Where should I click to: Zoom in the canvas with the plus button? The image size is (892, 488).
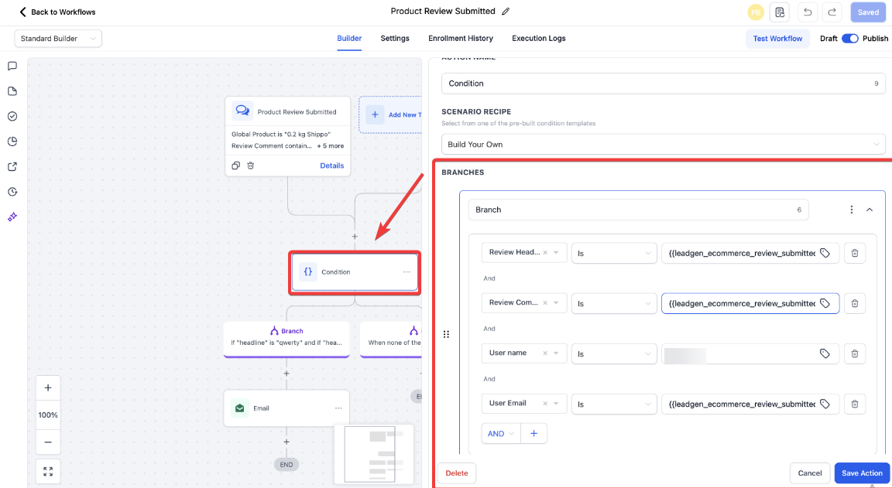(48, 387)
